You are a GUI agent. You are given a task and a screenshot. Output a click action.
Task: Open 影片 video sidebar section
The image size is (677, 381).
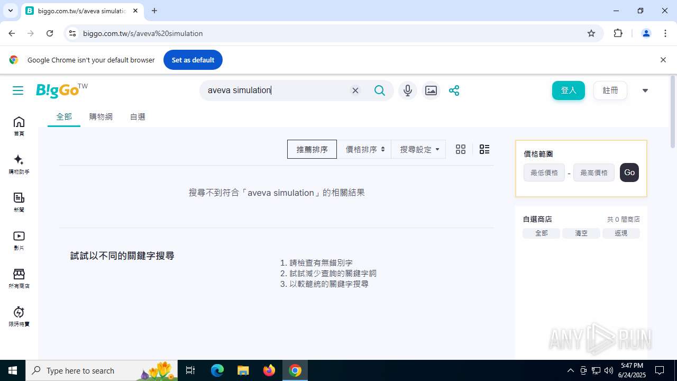click(19, 241)
